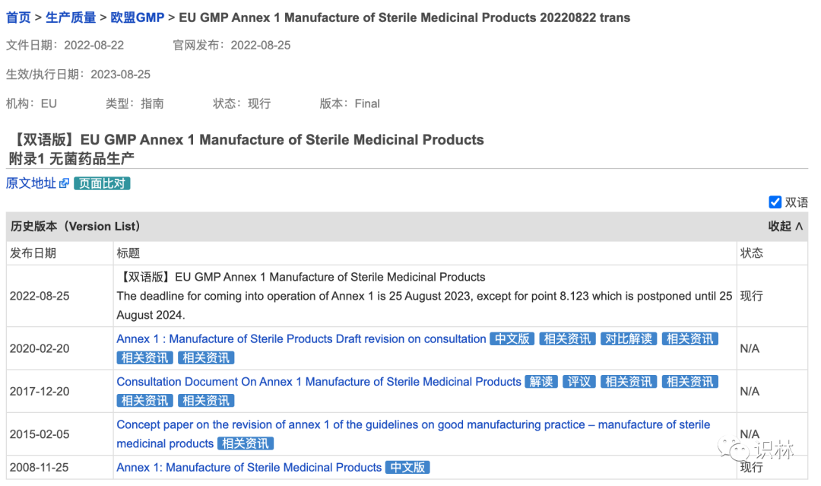
Task: Click 中文版 tag on 2020-02-20 draft row
Action: (512, 339)
